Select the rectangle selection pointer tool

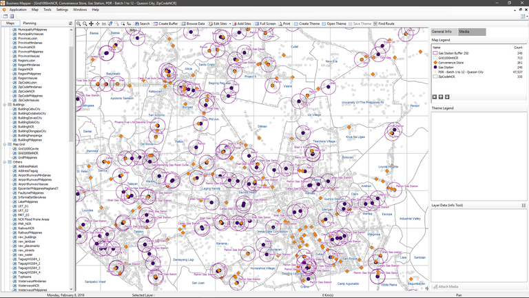point(123,23)
